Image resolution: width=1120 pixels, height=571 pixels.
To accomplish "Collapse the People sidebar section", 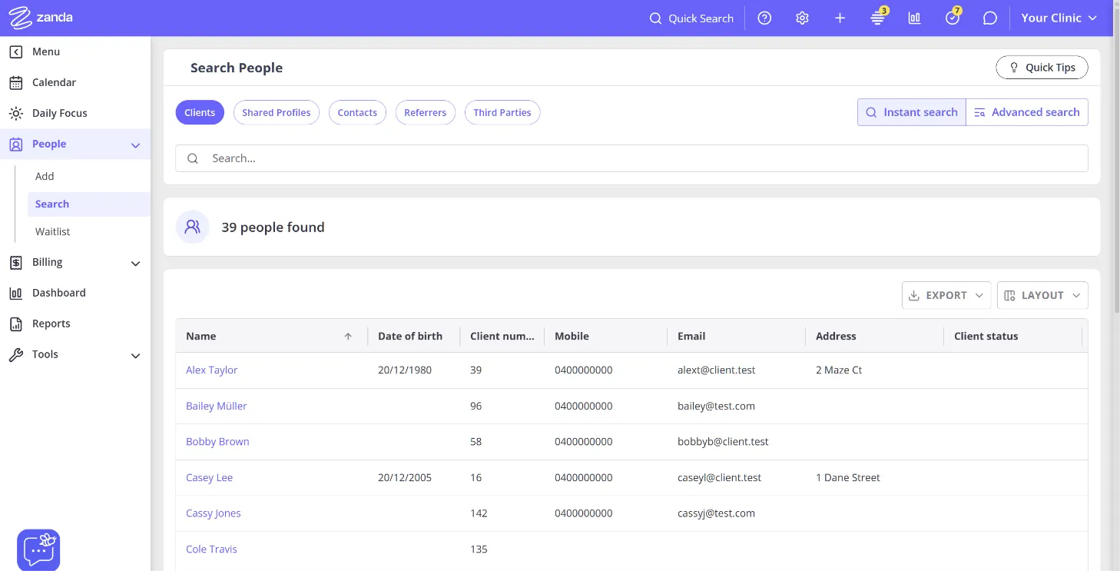I will point(136,144).
